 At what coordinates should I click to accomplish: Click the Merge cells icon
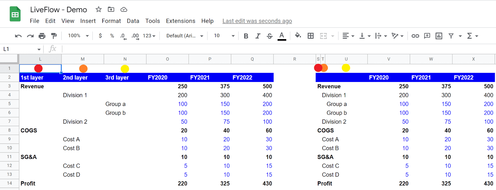(x=323, y=36)
